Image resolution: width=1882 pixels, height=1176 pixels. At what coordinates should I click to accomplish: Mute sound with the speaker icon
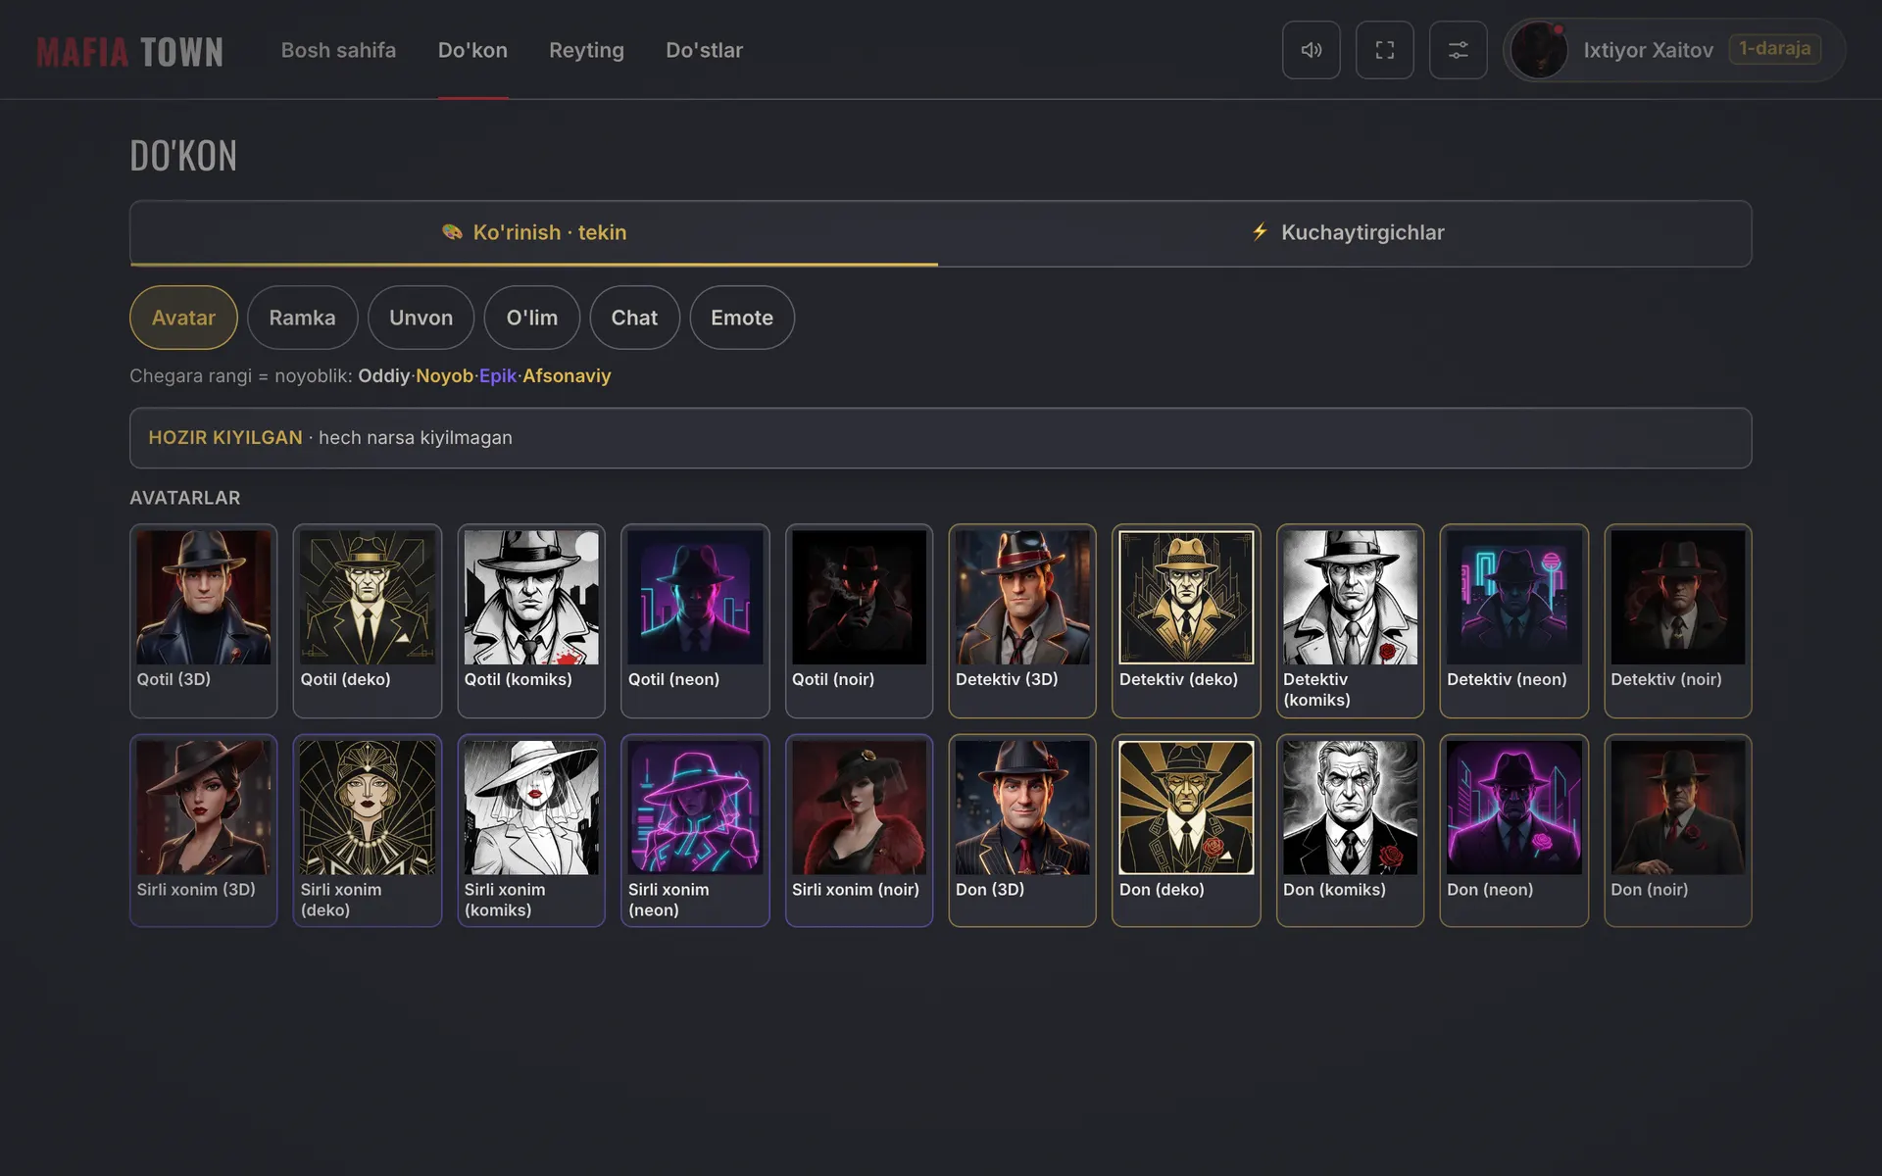click(1311, 50)
